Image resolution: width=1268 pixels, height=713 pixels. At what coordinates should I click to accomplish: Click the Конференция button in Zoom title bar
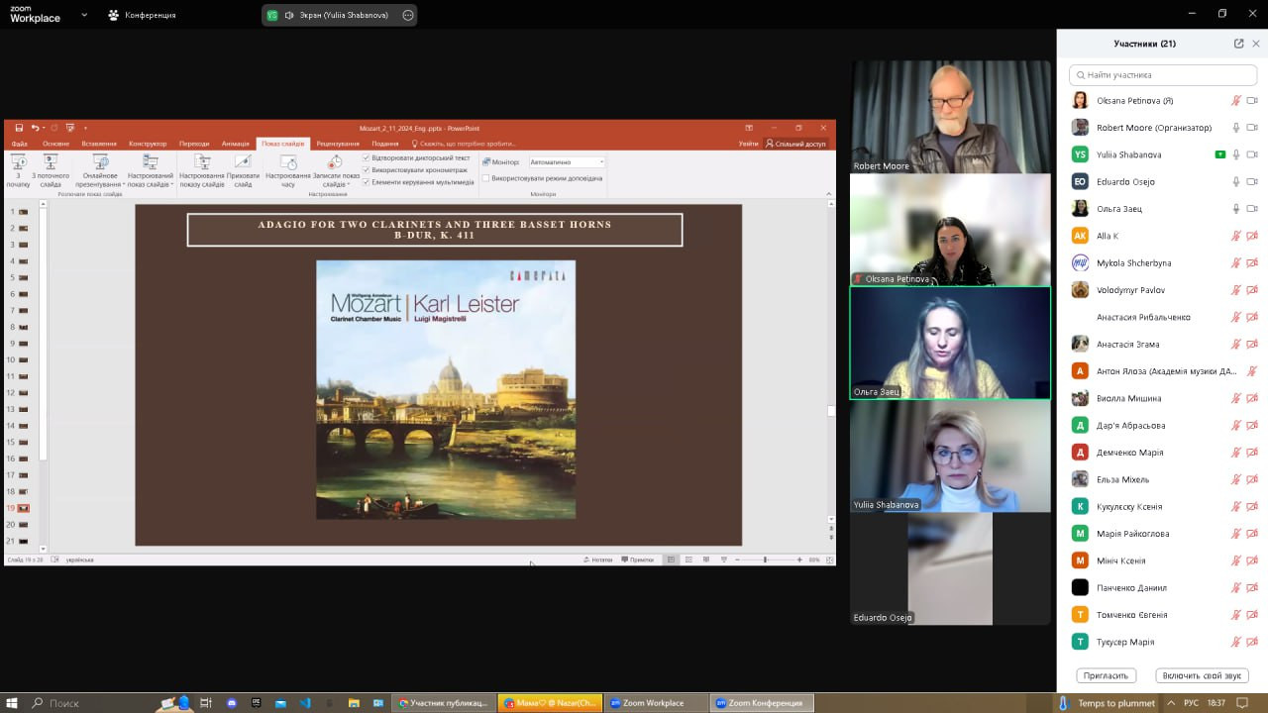[x=142, y=15]
